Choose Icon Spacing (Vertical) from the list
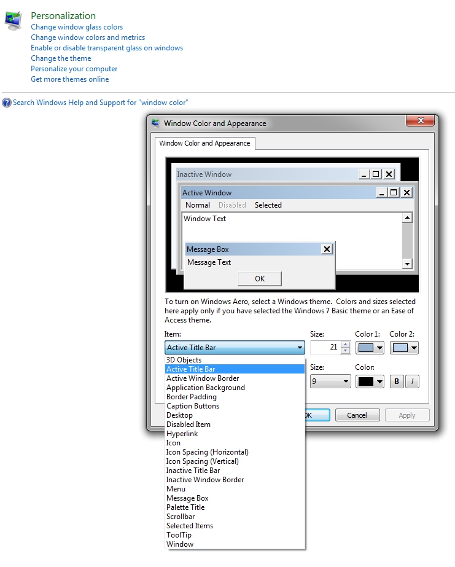This screenshot has width=455, height=567. [x=235, y=461]
